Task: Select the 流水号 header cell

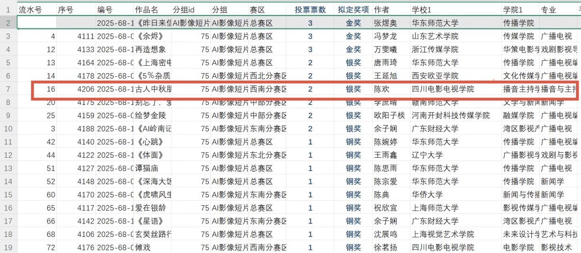Action: click(x=37, y=10)
